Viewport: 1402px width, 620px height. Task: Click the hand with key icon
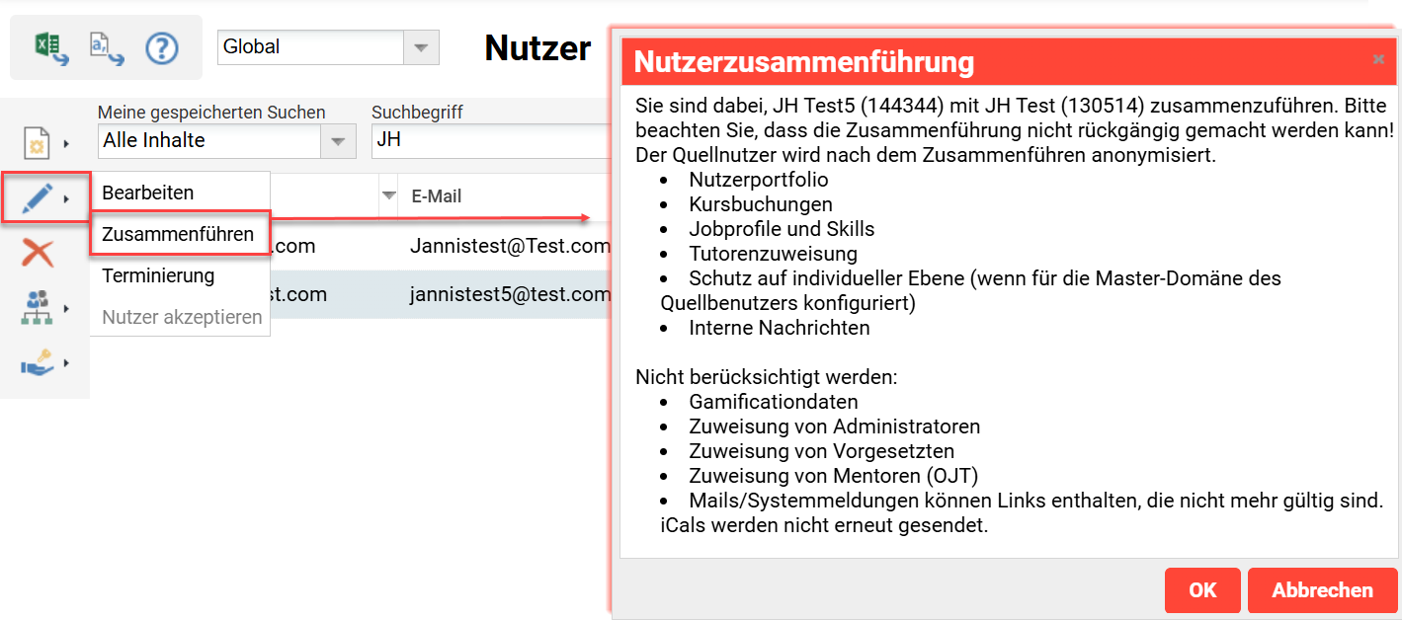tap(37, 363)
